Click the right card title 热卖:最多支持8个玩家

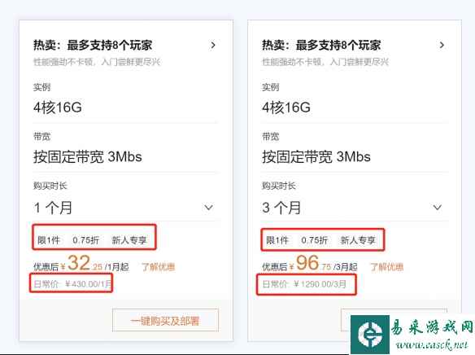pos(321,46)
